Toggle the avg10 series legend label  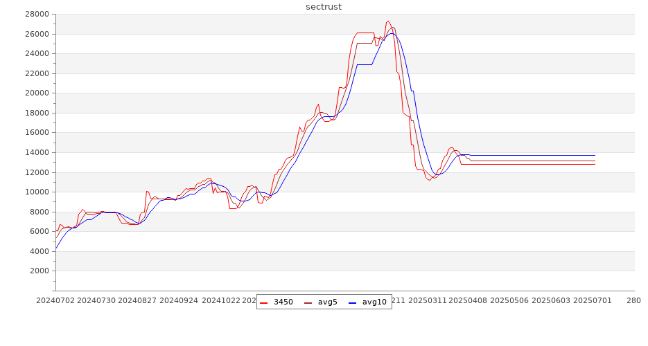coord(374,302)
